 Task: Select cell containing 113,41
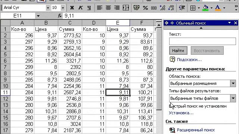(x=142, y=111)
